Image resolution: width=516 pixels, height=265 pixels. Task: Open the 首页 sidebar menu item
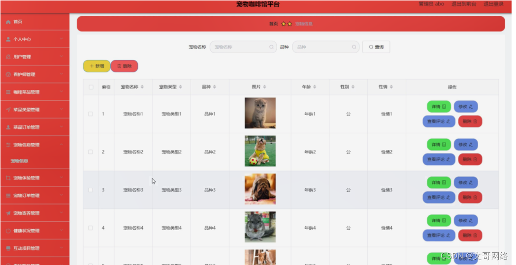35,22
